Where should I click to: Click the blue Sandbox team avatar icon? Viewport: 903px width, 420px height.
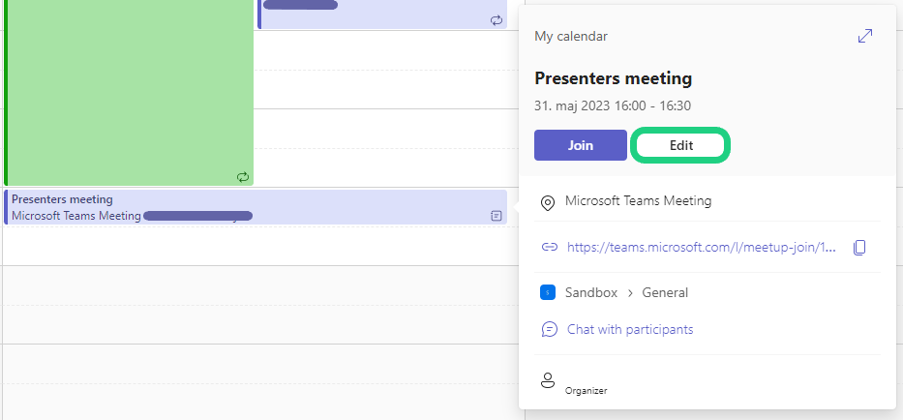tap(548, 292)
